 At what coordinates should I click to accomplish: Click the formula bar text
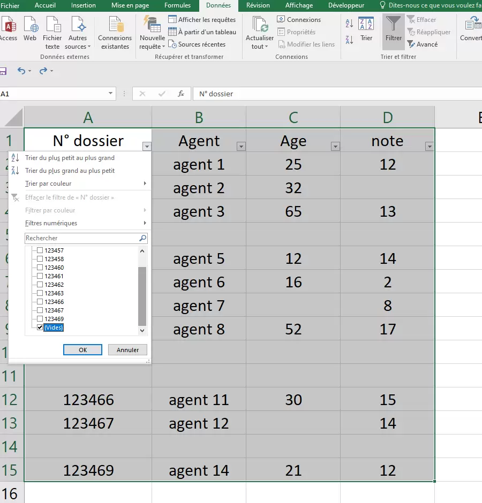coord(216,94)
